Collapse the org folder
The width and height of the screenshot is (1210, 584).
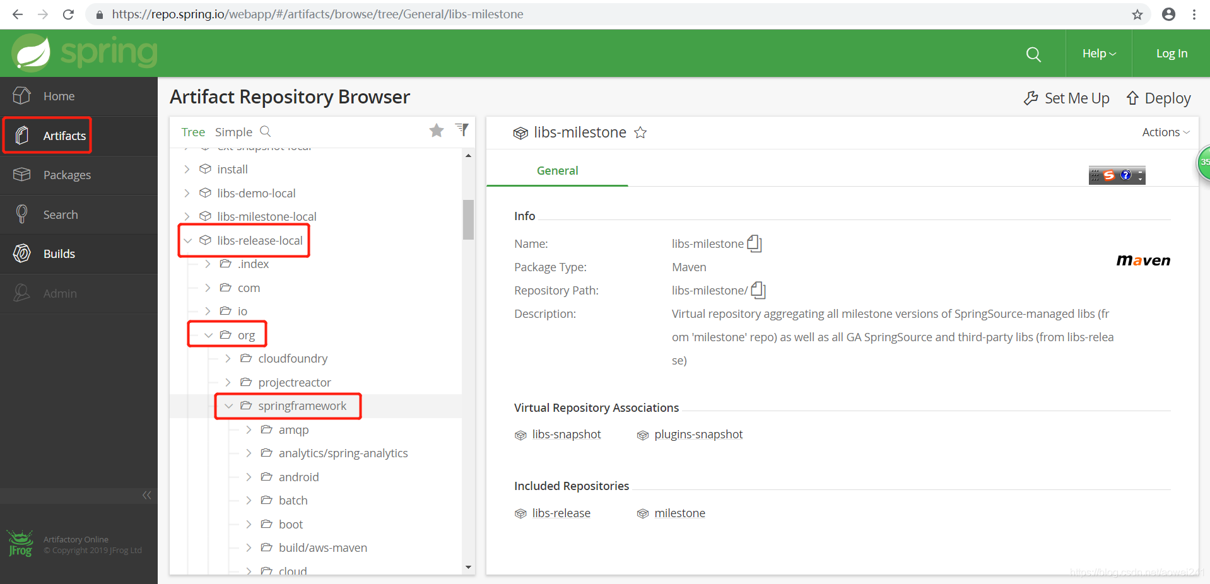[x=208, y=335]
